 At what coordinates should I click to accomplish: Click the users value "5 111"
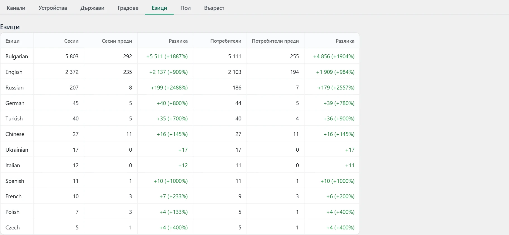235,56
